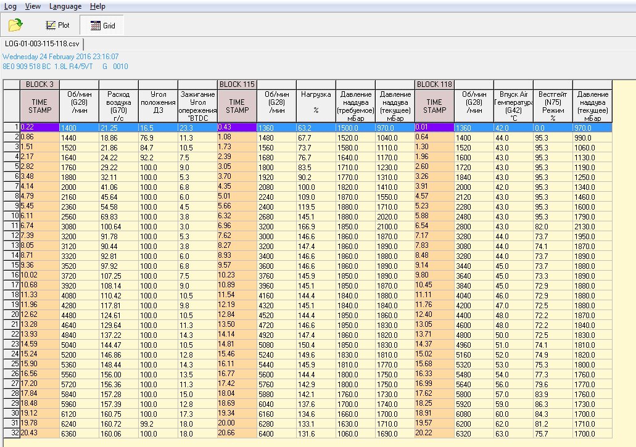Click current boost cell 2100.0

coord(395,226)
